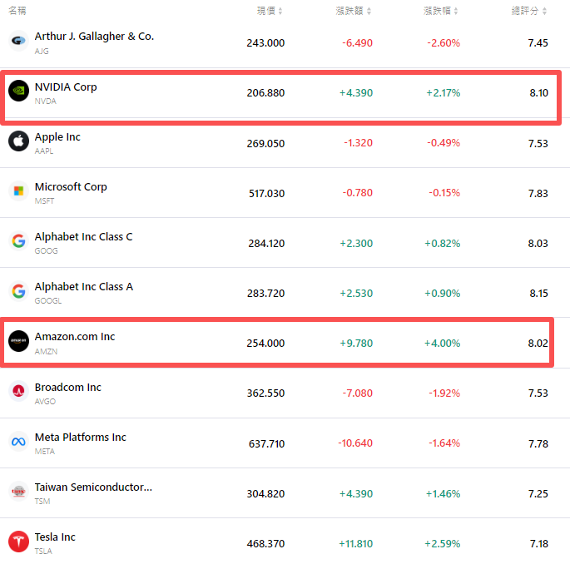570x564 pixels.
Task: Sort the table by 總評分 column
Action: pos(529,11)
